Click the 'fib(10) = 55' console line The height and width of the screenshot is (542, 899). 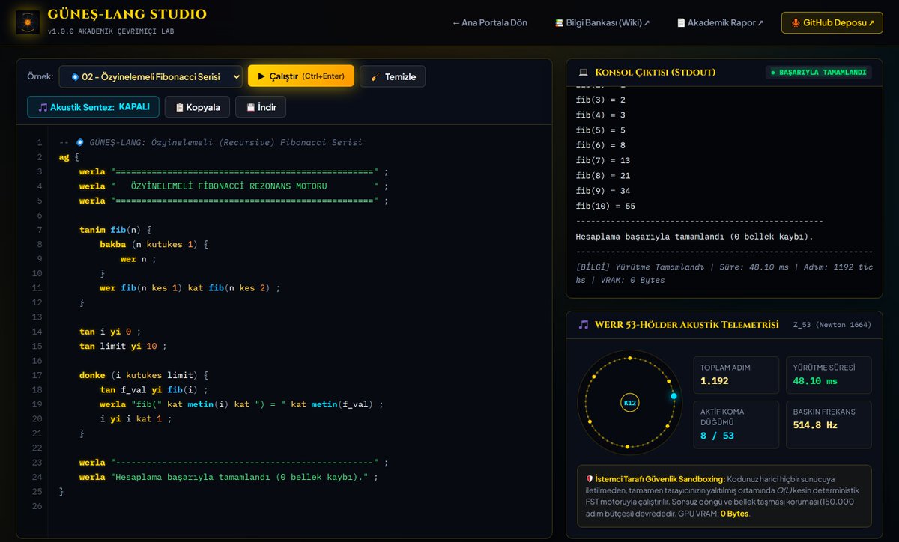[x=605, y=206]
